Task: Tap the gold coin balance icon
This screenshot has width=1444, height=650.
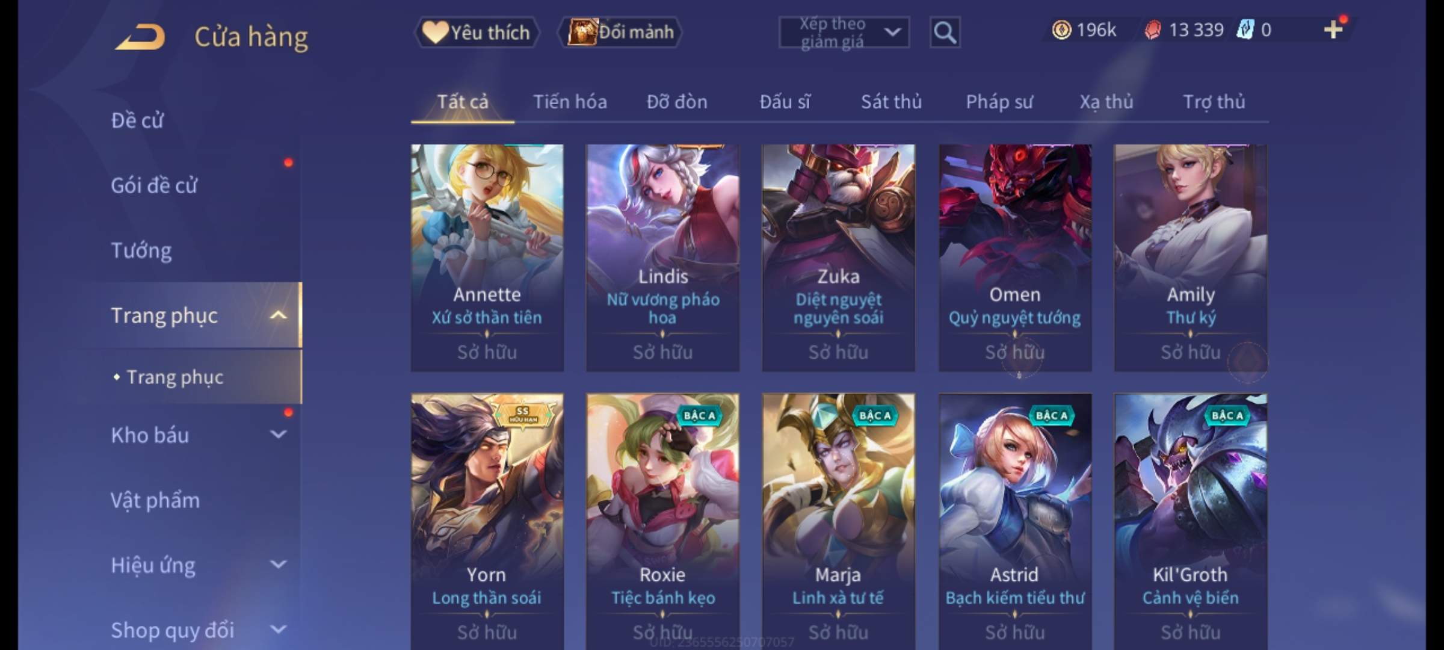Action: click(x=1061, y=30)
